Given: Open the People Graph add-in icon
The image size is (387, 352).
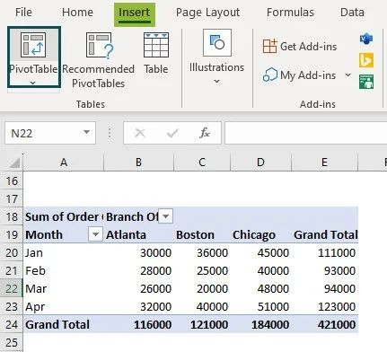Looking at the screenshot, I should [x=366, y=82].
